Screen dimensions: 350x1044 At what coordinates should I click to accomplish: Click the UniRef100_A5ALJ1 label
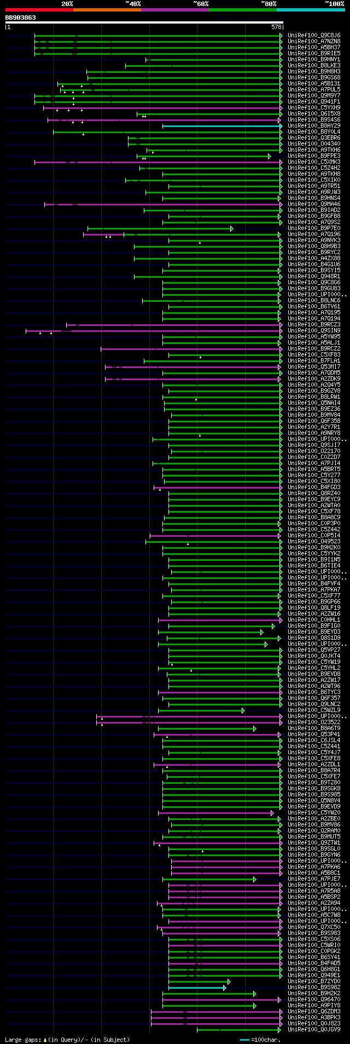(314, 343)
